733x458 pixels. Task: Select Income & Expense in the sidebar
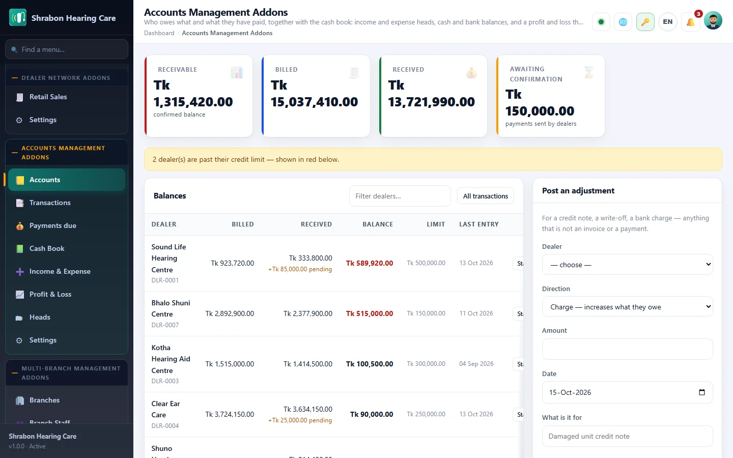point(67,271)
